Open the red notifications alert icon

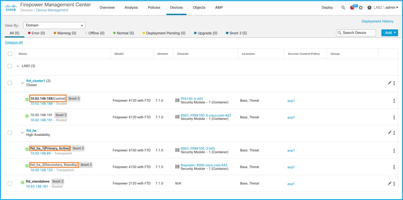(x=352, y=8)
